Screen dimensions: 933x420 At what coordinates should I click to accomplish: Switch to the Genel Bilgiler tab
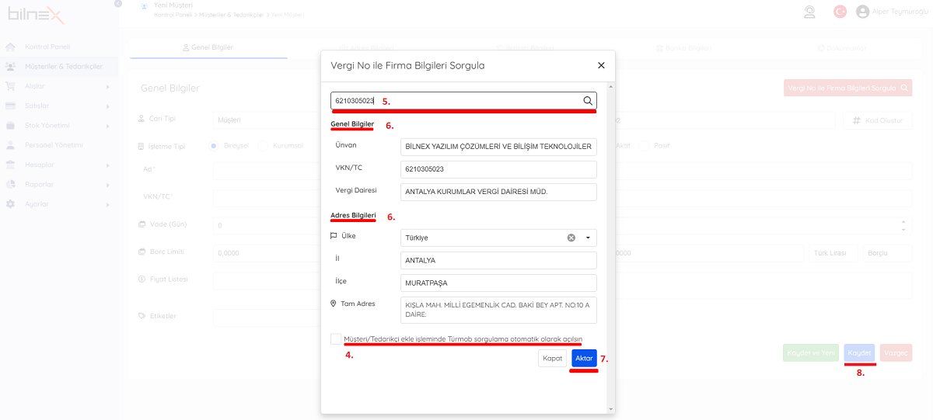208,47
